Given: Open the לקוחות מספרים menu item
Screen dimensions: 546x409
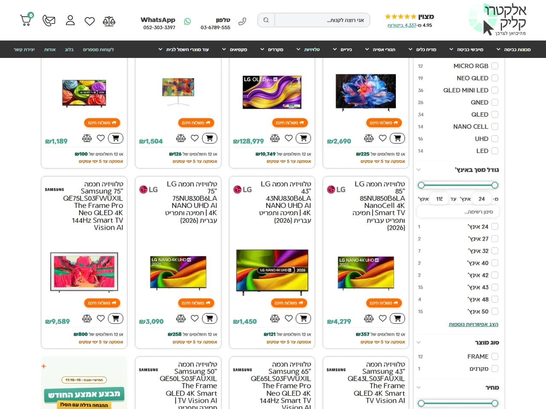Looking at the screenshot, I should pos(99,49).
